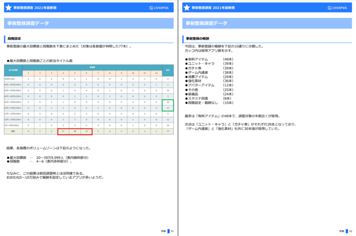Click the bullet ●アバターアイテム
Image resolution: width=356 pixels, height=236 pixels.
click(200, 85)
